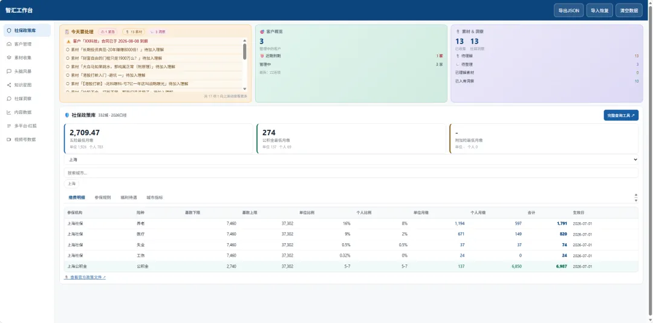The image size is (653, 323).
Task: Click the warning triangle on XX科技 contract alert
Action: coord(68,41)
